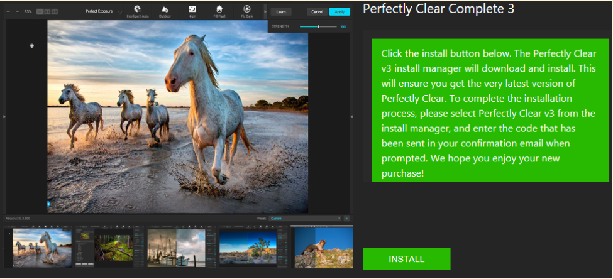Screen dimensions: 613x279
Task: Click the Learn button
Action: coord(281,12)
